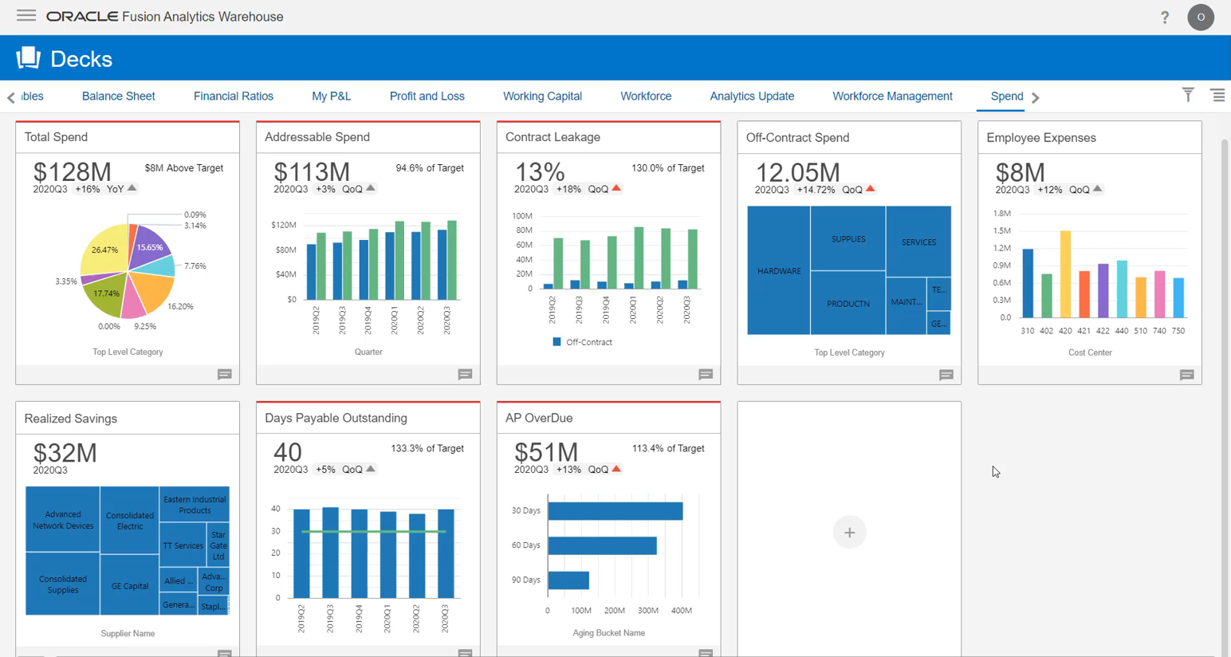Open the Workforce Management deck

[x=892, y=96]
